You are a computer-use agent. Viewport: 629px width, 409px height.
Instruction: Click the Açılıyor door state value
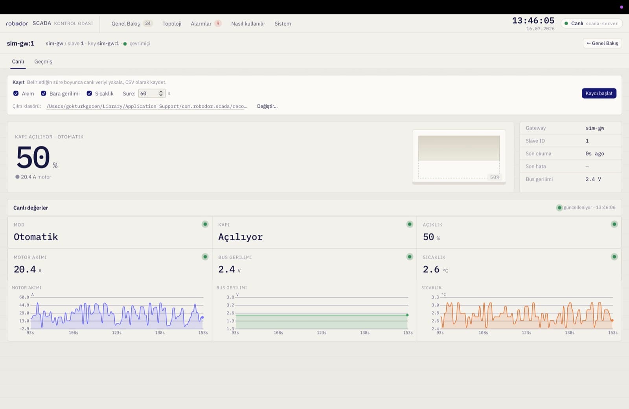240,237
